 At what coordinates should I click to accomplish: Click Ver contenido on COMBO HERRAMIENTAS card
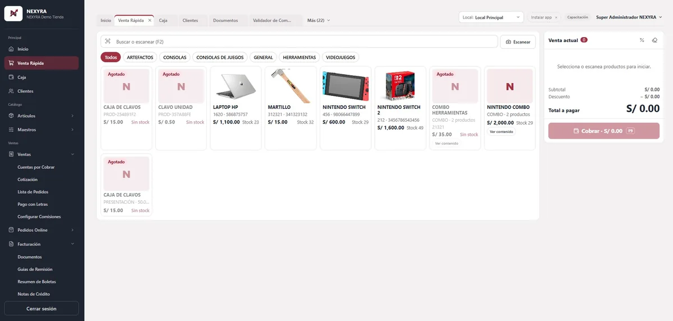coord(446,143)
